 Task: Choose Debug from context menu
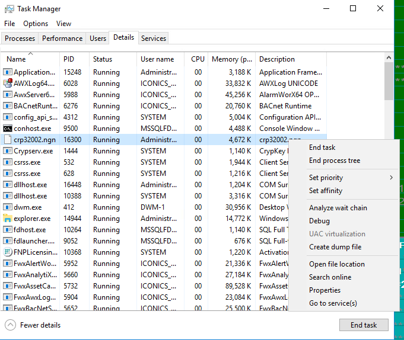(x=319, y=221)
